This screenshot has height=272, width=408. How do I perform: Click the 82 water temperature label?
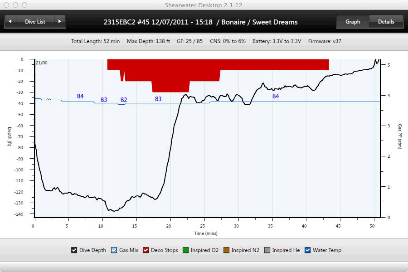(124, 100)
